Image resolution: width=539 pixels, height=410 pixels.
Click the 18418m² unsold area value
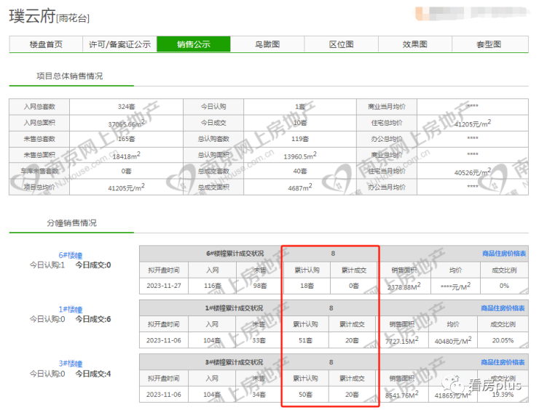[x=126, y=156]
